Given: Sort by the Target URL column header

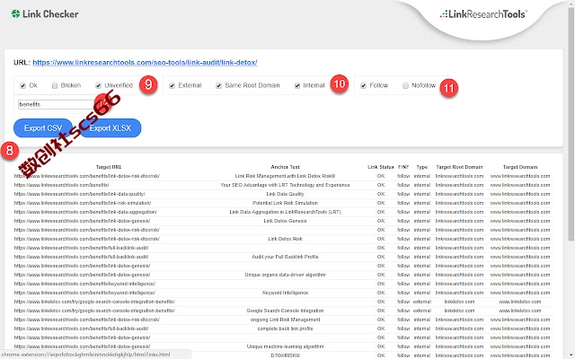Looking at the screenshot, I should tap(109, 167).
